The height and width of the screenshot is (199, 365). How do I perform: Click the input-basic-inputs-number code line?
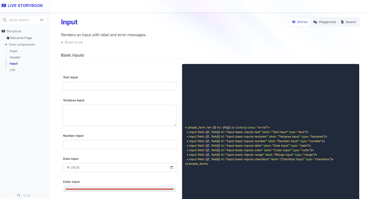coord(256,141)
